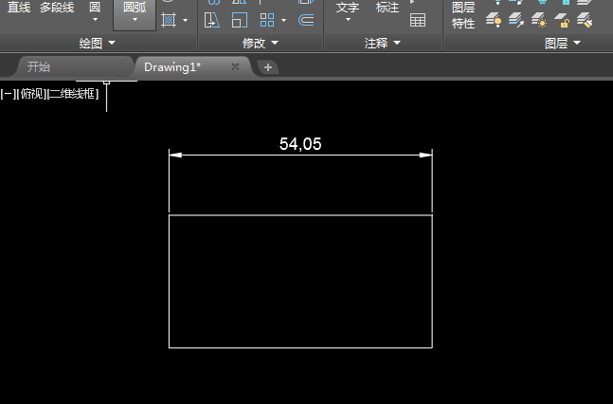Click the Make Current layer icon
The width and height of the screenshot is (613, 404).
(x=516, y=20)
